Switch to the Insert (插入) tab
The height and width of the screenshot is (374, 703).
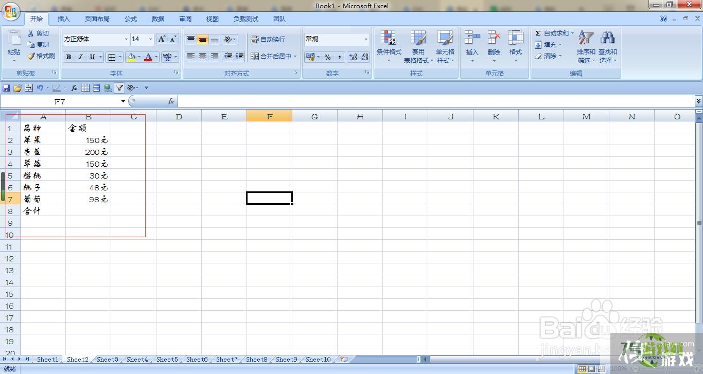coord(64,19)
